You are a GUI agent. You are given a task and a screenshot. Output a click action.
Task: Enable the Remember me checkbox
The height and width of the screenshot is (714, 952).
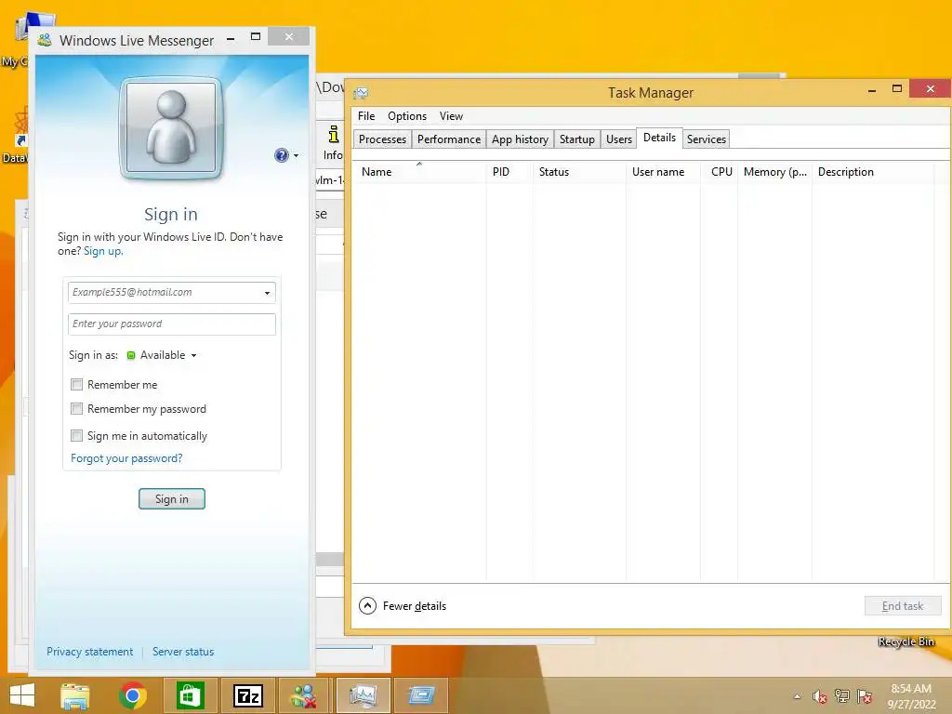pyautogui.click(x=76, y=384)
